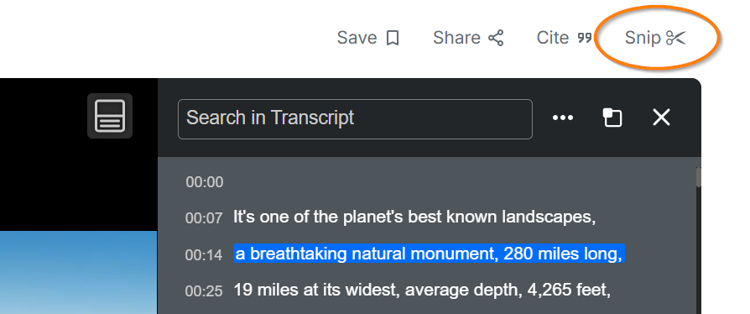Image resolution: width=750 pixels, height=314 pixels.
Task: Jump to the 00:14 timestamp
Action: pos(204,254)
